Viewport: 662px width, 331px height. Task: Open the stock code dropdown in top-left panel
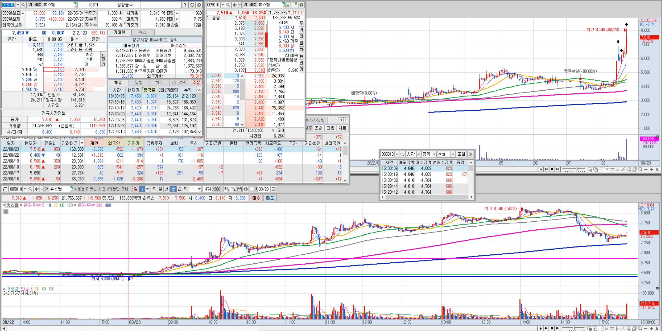coord(18,5)
